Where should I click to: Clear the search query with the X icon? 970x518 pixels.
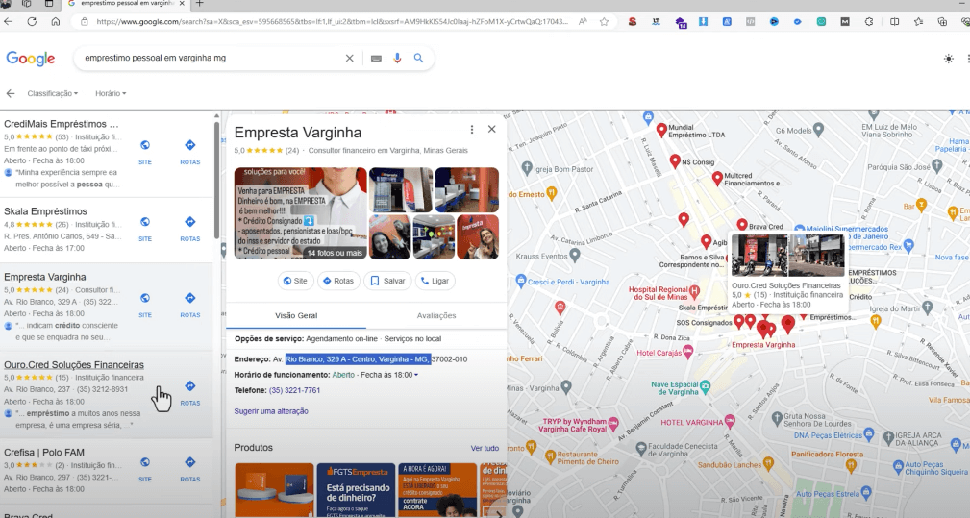[350, 58]
